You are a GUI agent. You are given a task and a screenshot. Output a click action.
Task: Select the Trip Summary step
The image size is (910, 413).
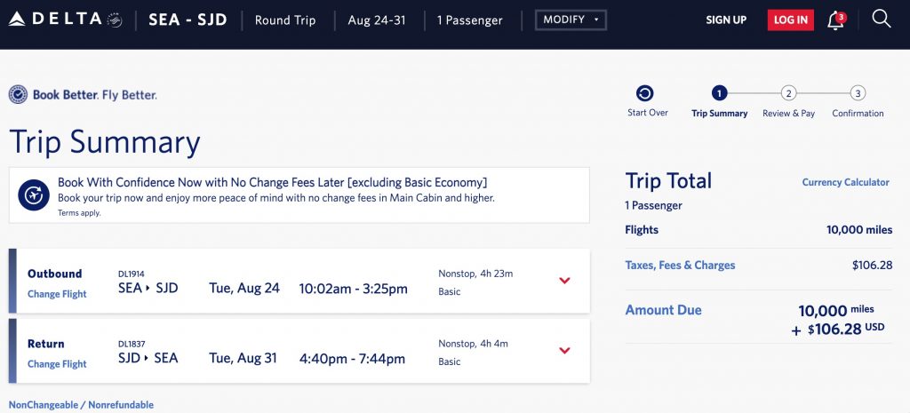[x=719, y=93]
